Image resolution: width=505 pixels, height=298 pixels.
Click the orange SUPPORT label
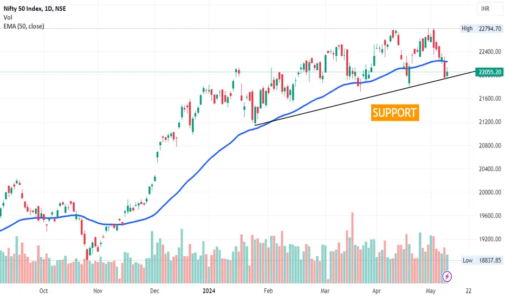pyautogui.click(x=395, y=113)
